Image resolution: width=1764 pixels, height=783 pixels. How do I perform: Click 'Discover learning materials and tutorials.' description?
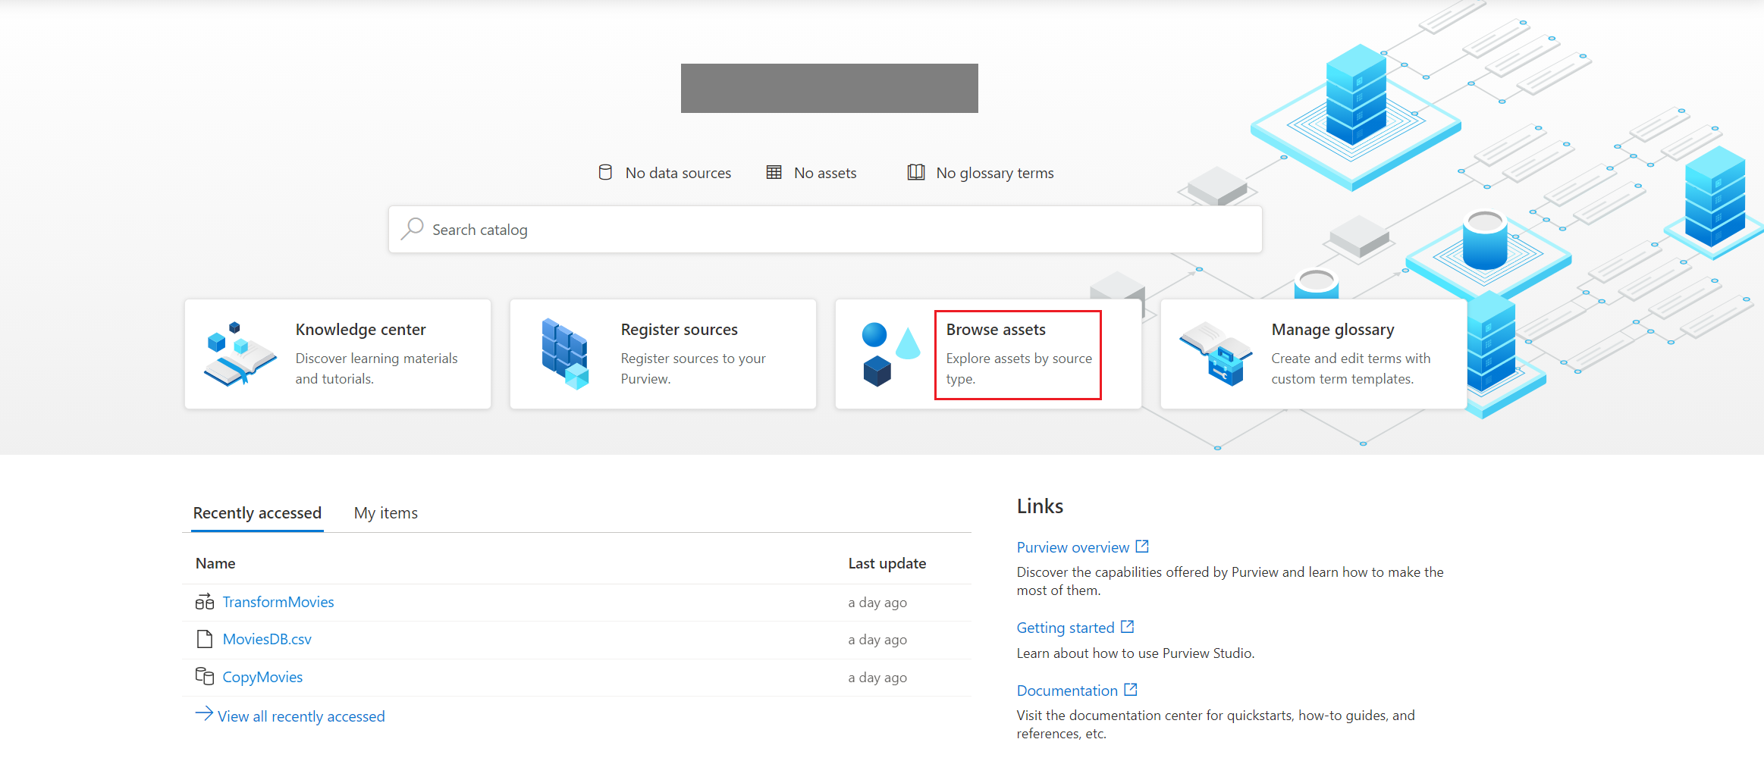pos(377,368)
